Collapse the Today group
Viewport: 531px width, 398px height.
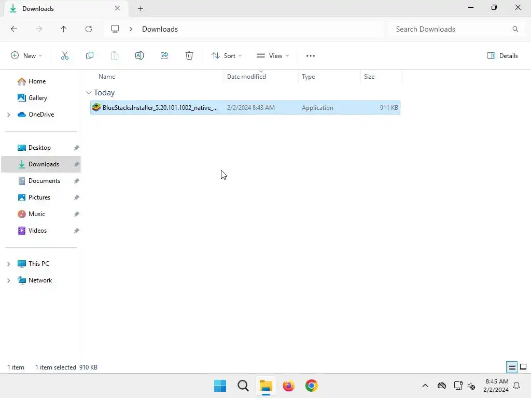click(x=89, y=93)
